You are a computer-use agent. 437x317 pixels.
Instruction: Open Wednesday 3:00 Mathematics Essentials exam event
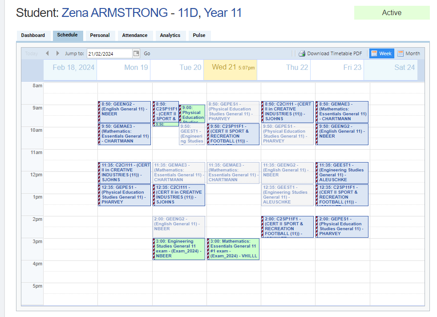pyautogui.click(x=234, y=248)
